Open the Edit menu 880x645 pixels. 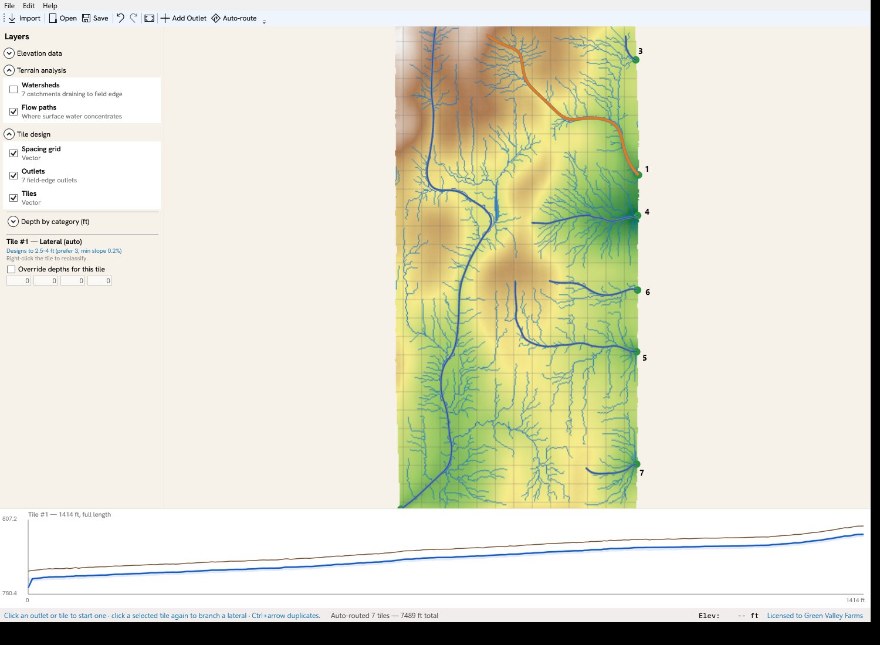(x=29, y=6)
